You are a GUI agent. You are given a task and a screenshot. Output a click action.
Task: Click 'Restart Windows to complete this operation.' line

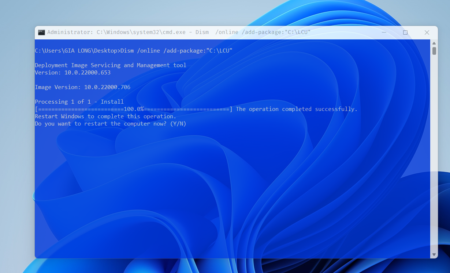(x=105, y=116)
